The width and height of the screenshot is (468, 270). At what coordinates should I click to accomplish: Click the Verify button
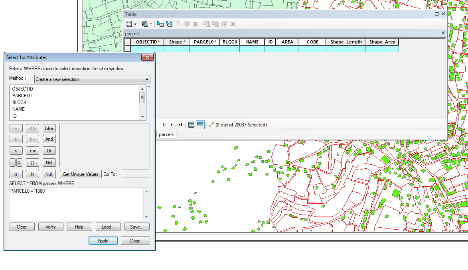(51, 227)
